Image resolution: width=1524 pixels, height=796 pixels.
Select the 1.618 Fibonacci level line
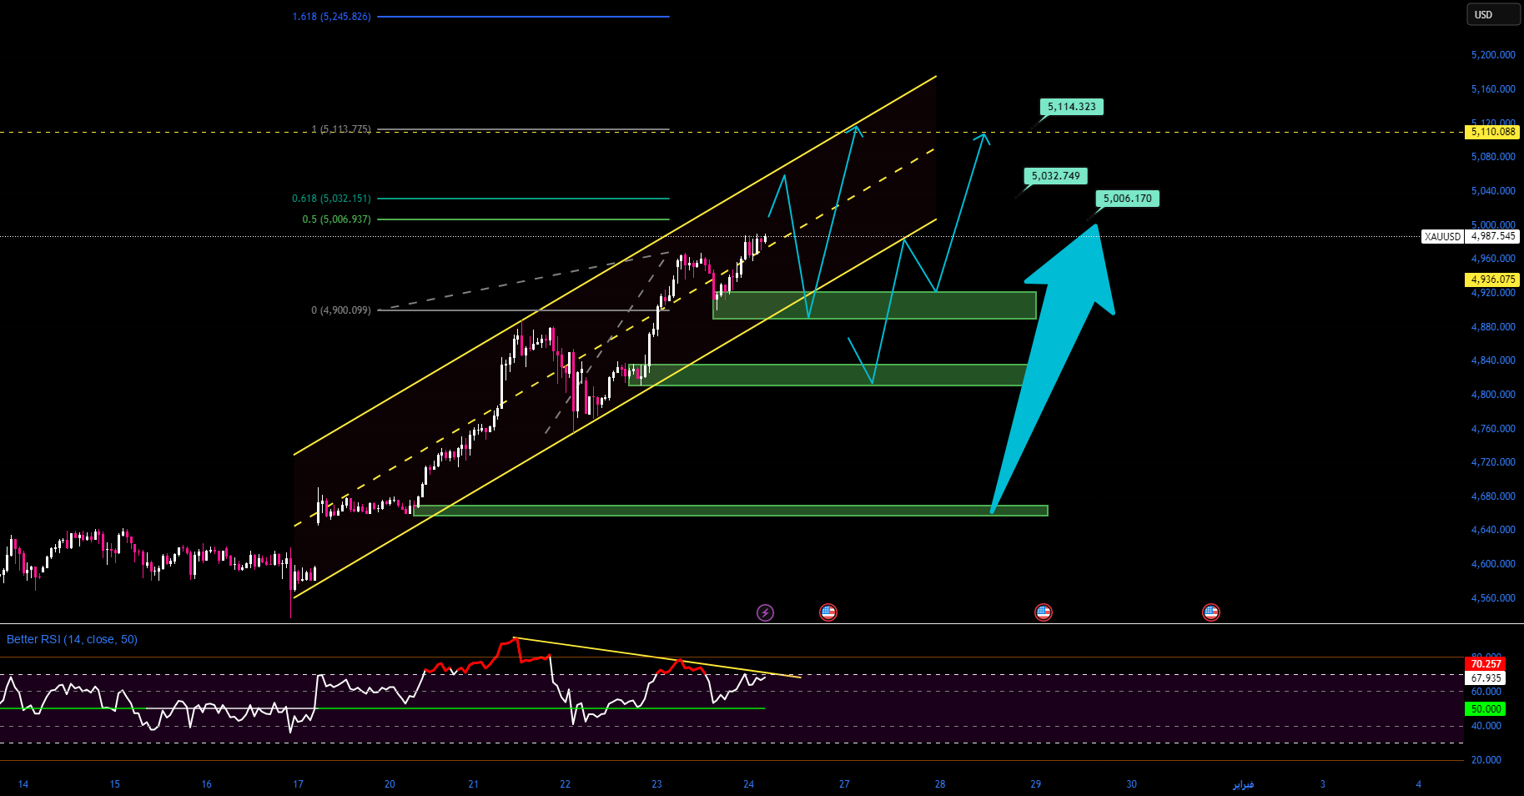[523, 17]
